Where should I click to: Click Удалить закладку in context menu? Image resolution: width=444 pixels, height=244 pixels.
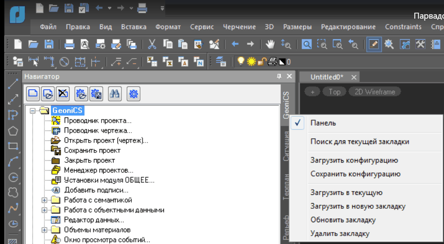click(340, 233)
